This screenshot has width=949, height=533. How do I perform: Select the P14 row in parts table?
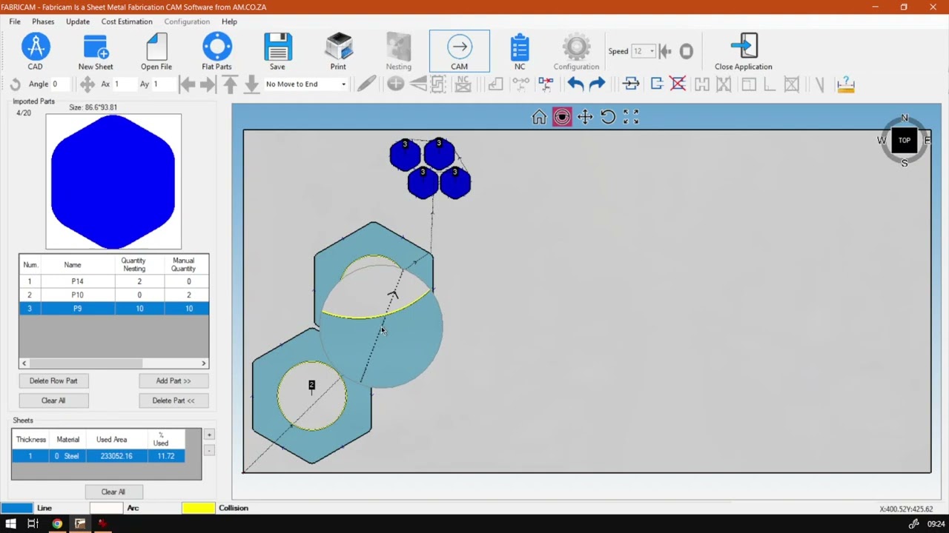114,281
